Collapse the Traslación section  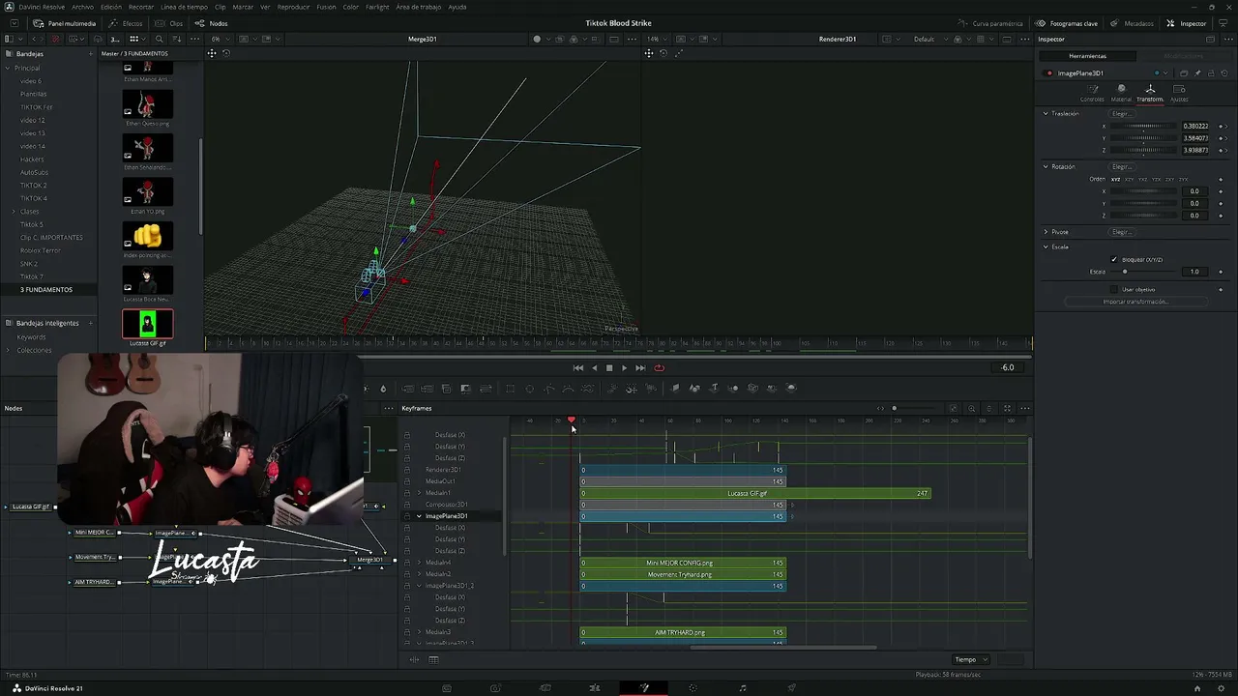1046,113
